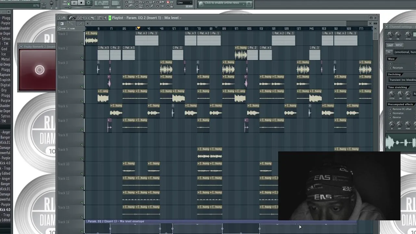The width and height of the screenshot is (416, 234).
Task: Select SONG mode radio
Action: pos(69,4)
